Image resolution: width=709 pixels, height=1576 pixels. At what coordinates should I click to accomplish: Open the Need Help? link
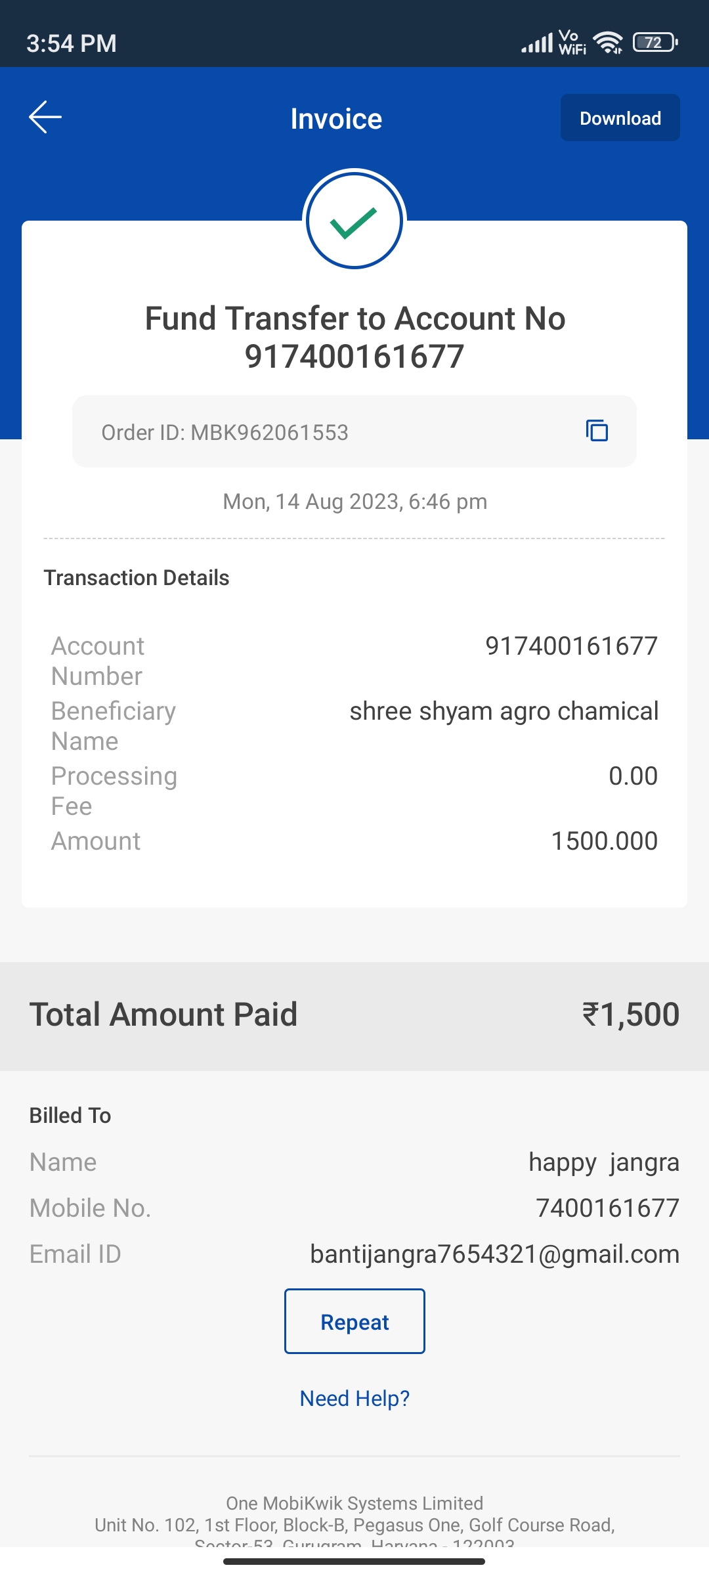click(x=354, y=1399)
